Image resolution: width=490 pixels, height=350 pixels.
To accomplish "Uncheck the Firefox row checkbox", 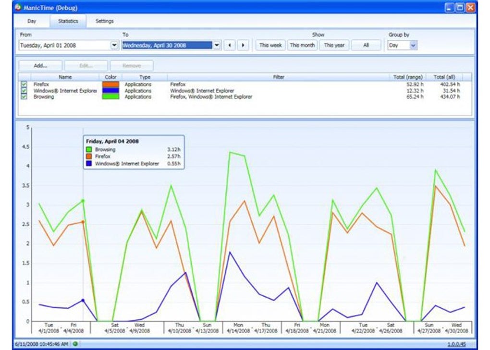I will pos(24,84).
